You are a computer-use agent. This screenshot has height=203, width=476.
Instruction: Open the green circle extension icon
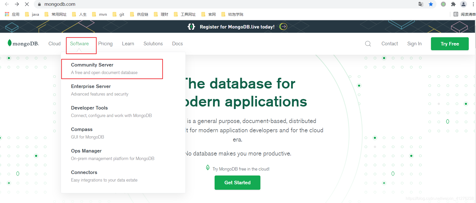point(443,4)
